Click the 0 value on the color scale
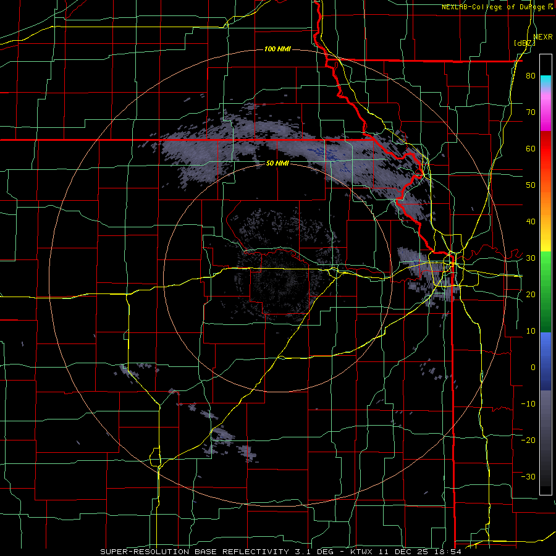Viewport: 556px width, 556px height. pyautogui.click(x=533, y=368)
